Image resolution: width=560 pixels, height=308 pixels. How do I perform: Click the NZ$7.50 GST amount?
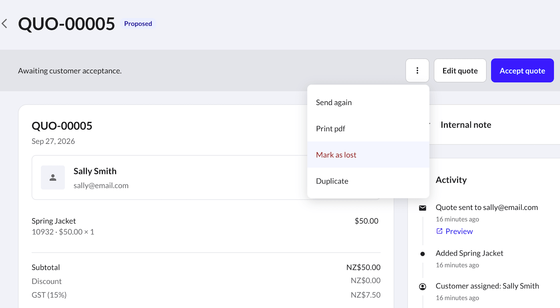point(366,295)
